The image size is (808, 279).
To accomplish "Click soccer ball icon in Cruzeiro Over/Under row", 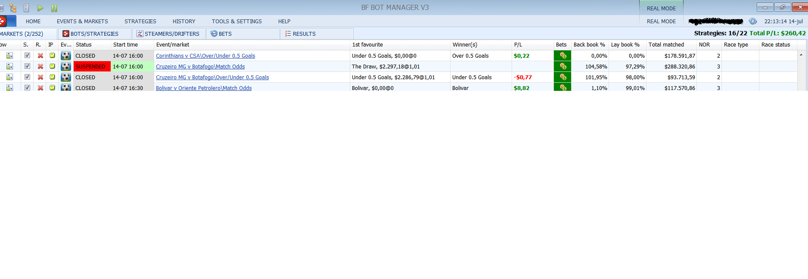I will click(x=66, y=77).
